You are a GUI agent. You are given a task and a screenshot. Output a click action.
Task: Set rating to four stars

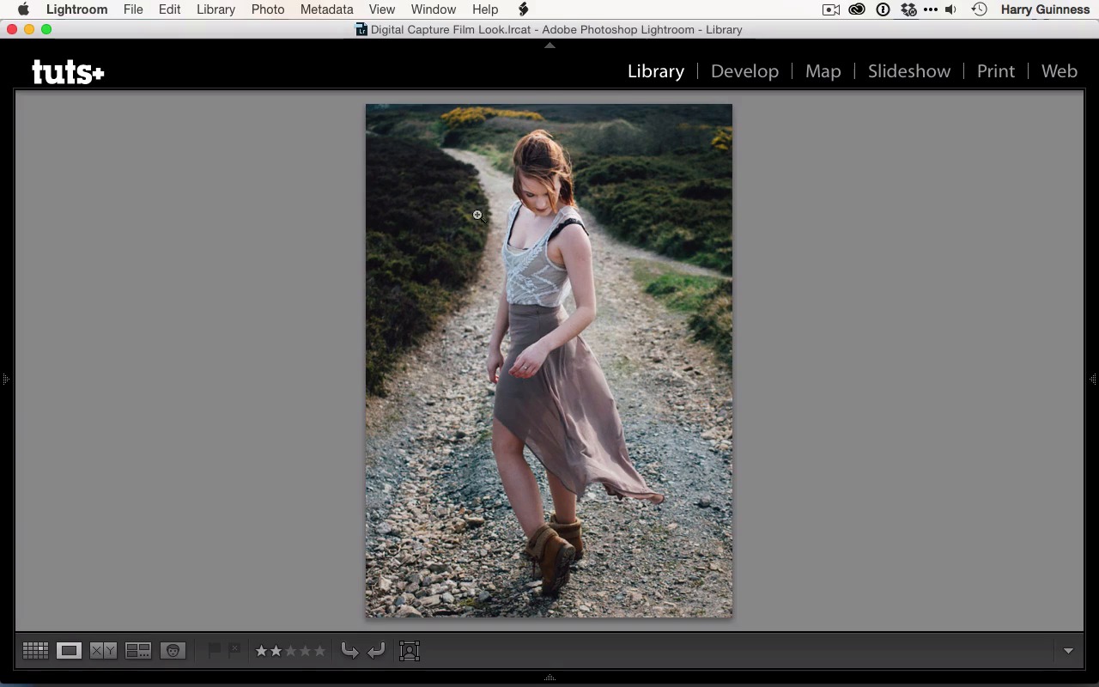point(305,651)
